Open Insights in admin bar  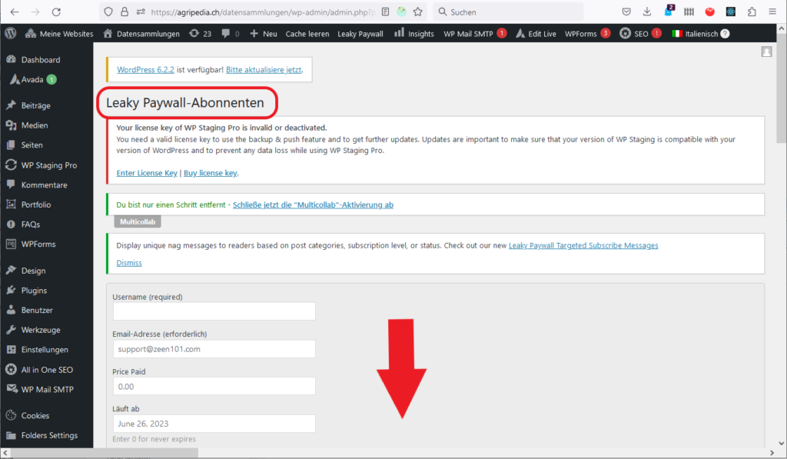click(x=414, y=34)
